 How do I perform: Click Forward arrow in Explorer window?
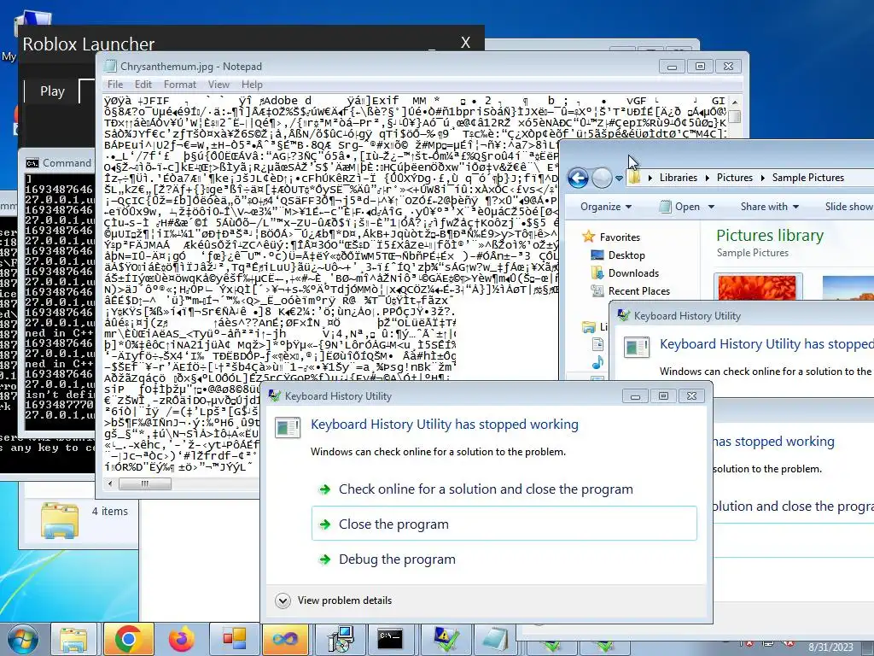pos(602,178)
